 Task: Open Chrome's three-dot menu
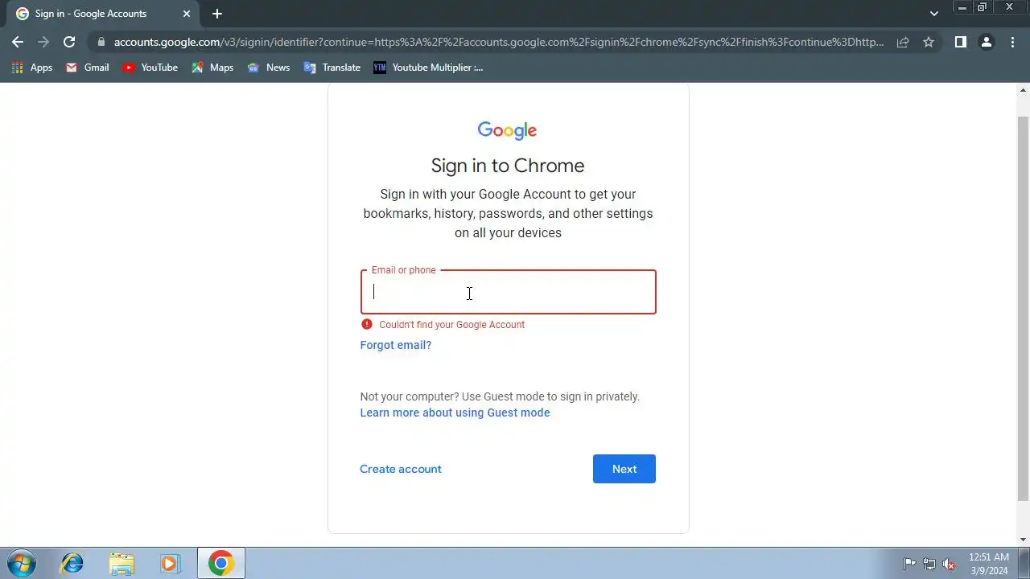pyautogui.click(x=1012, y=42)
